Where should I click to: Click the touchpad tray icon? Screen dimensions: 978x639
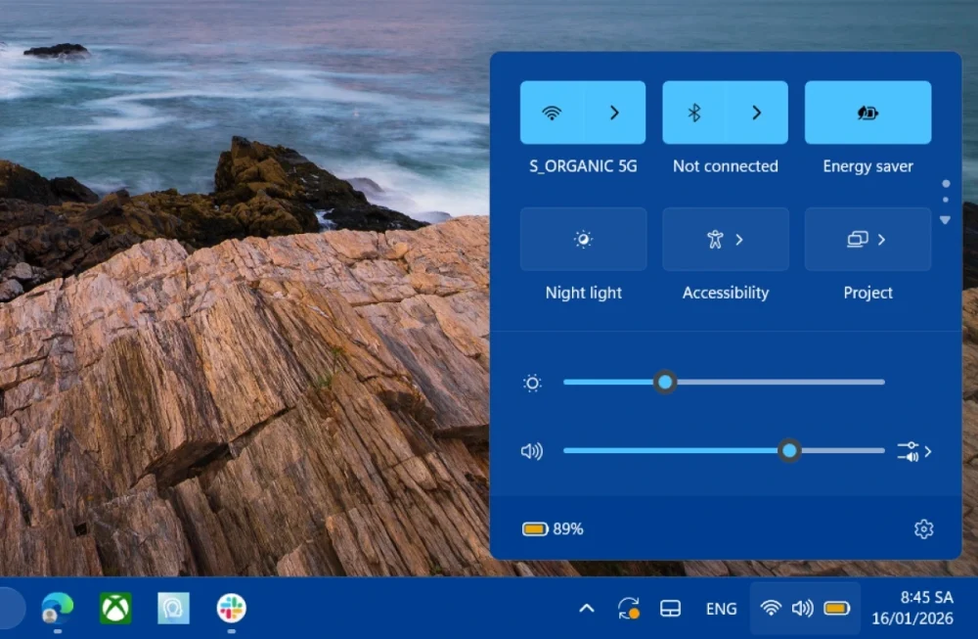click(x=670, y=609)
